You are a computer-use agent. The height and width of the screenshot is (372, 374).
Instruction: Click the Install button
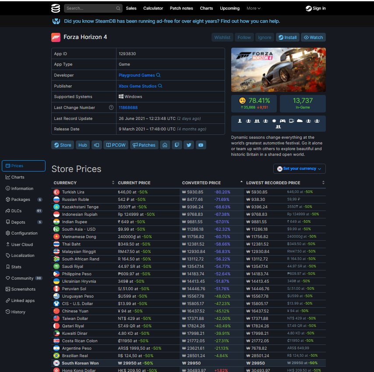pyautogui.click(x=288, y=37)
